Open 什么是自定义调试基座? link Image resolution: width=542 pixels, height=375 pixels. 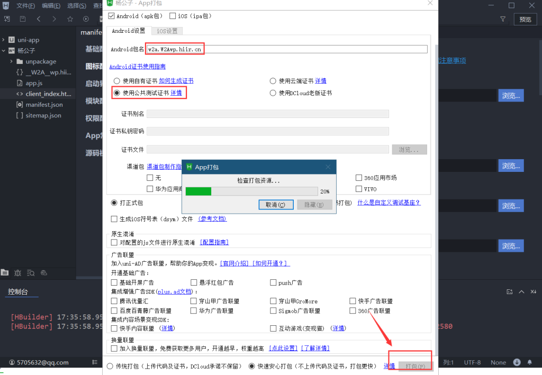389,203
